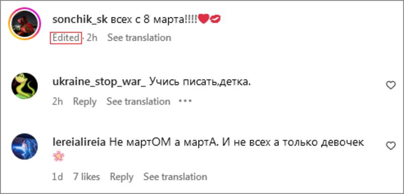Visit the sonchik_sk username profile
This screenshot has width=404, height=194.
80,20
